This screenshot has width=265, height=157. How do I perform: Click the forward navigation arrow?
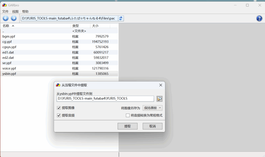click(x=14, y=18)
